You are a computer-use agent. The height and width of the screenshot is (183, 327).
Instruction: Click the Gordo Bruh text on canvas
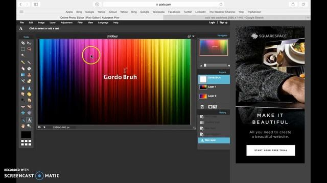121,77
